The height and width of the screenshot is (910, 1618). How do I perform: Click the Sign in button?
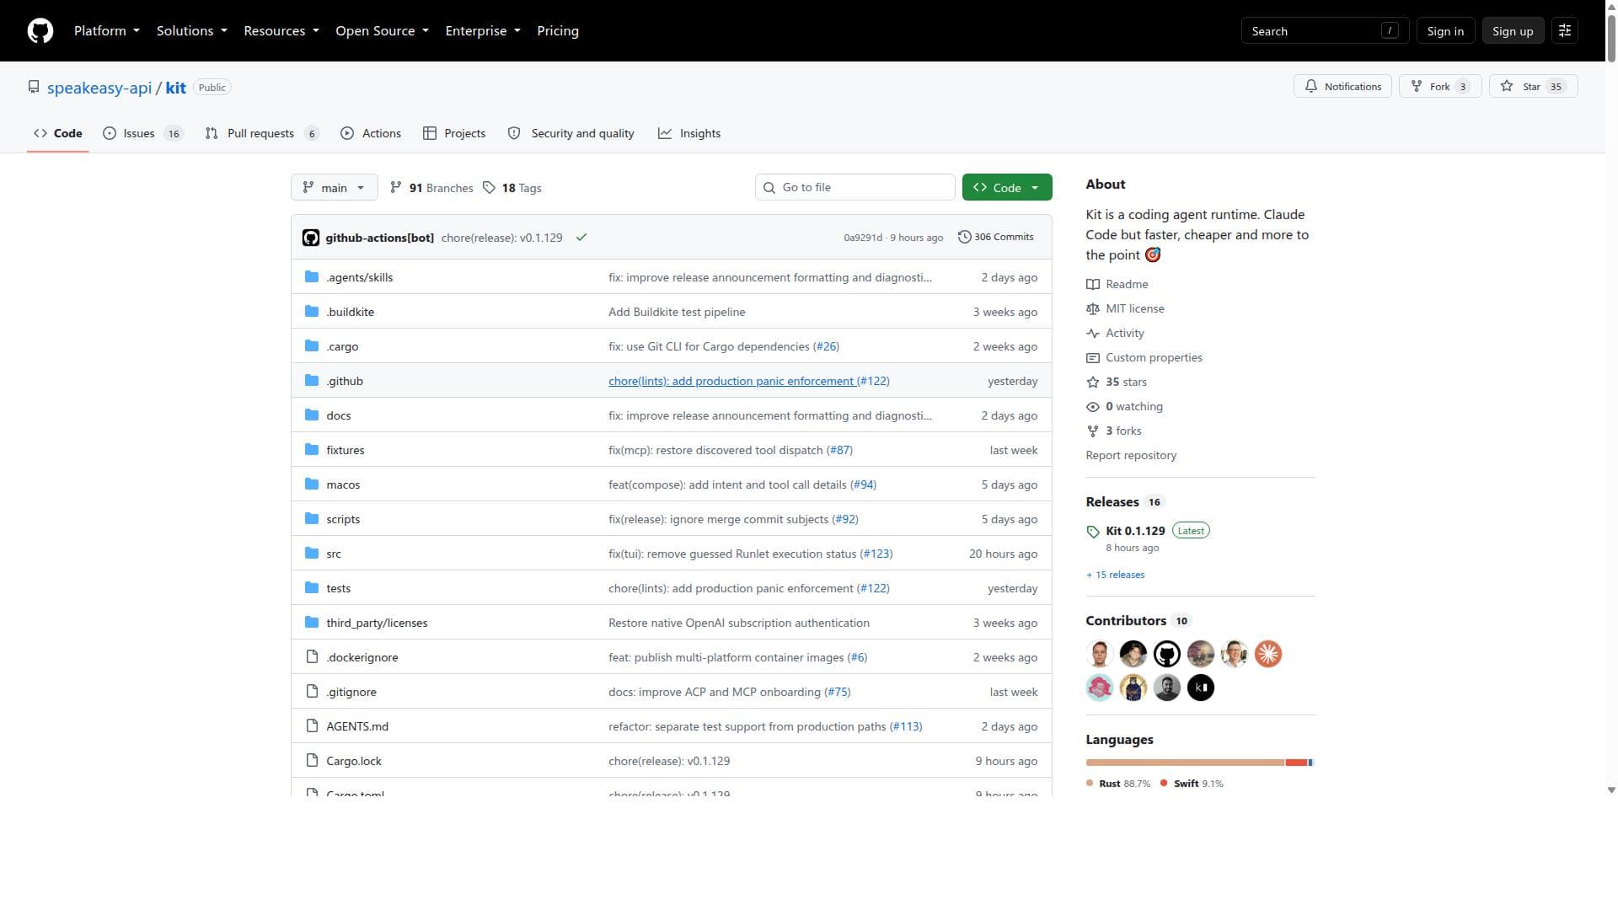pyautogui.click(x=1445, y=31)
